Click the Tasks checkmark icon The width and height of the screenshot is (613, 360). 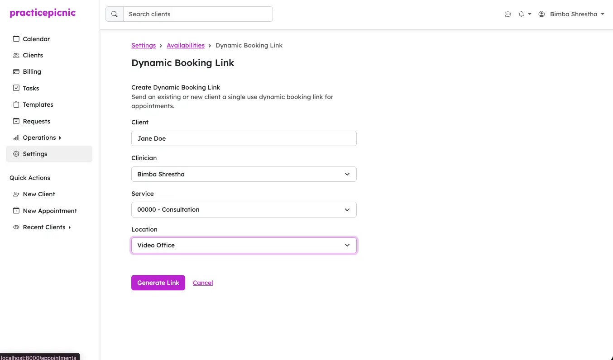click(x=16, y=88)
